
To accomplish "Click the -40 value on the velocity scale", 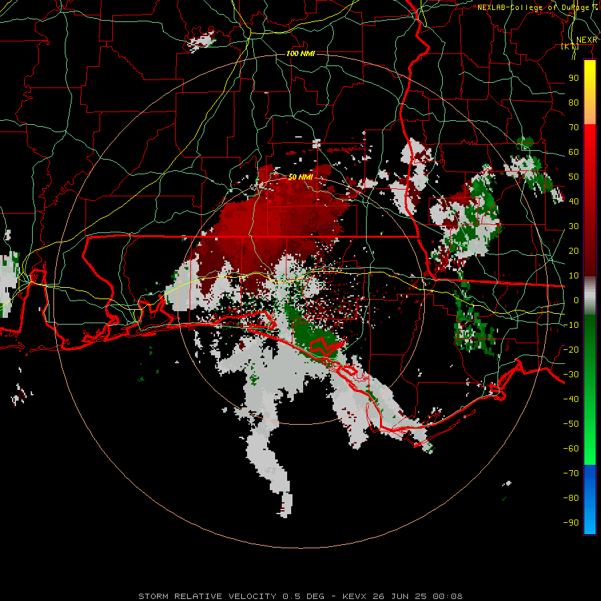I will point(571,399).
